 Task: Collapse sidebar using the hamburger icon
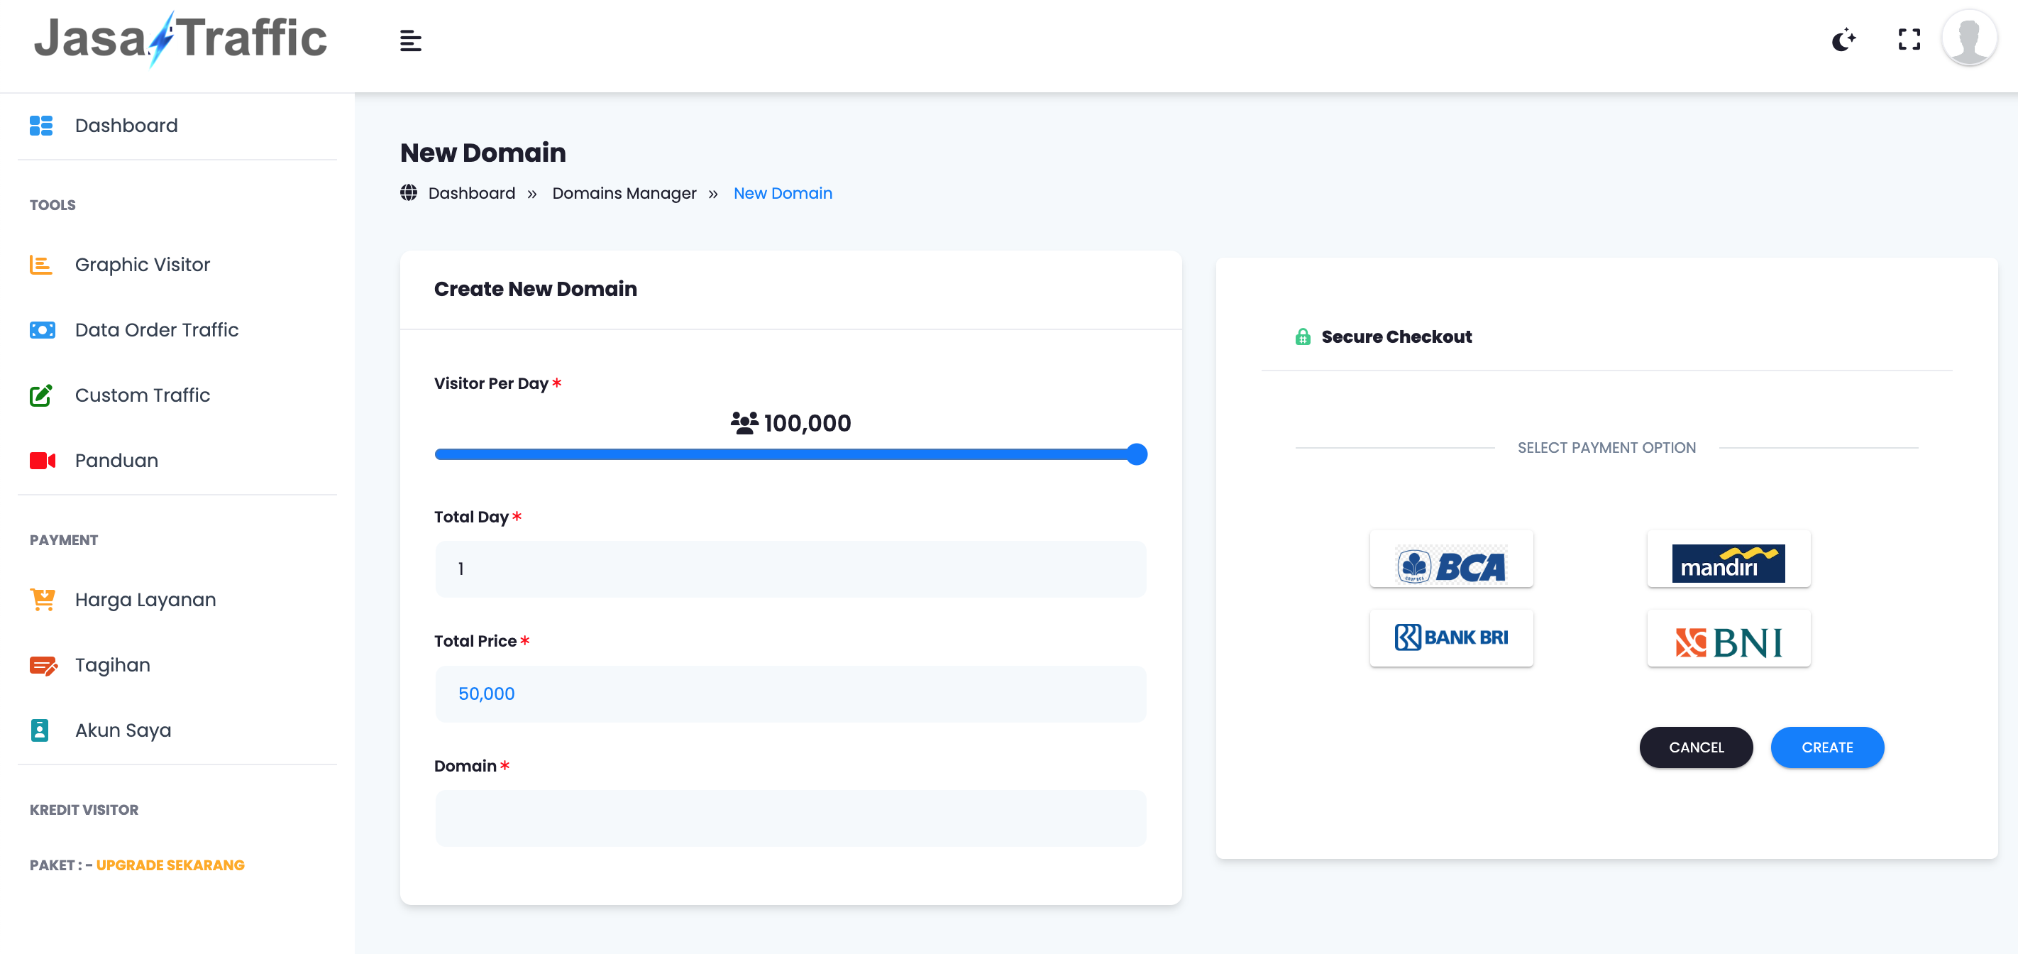[411, 40]
